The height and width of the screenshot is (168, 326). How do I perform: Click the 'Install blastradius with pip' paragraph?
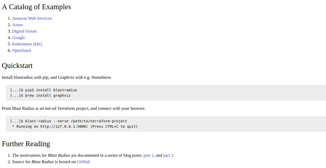[x=57, y=77]
